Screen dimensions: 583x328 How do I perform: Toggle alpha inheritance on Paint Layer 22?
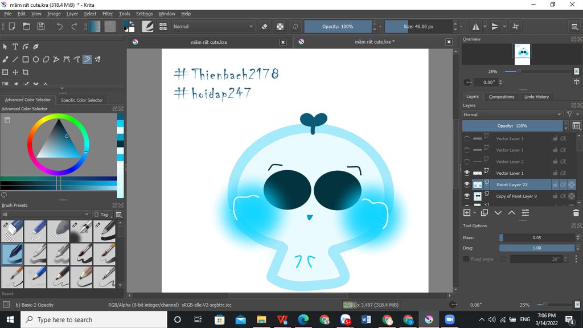pyautogui.click(x=563, y=184)
